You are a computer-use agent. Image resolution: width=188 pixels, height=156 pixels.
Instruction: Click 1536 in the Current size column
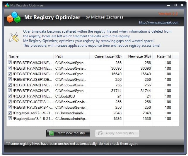117,119
